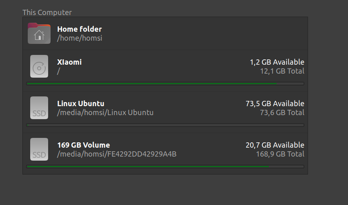Image resolution: width=348 pixels, height=205 pixels.
Task: Open the Linux Ubuntu volume title
Action: pyautogui.click(x=80, y=103)
